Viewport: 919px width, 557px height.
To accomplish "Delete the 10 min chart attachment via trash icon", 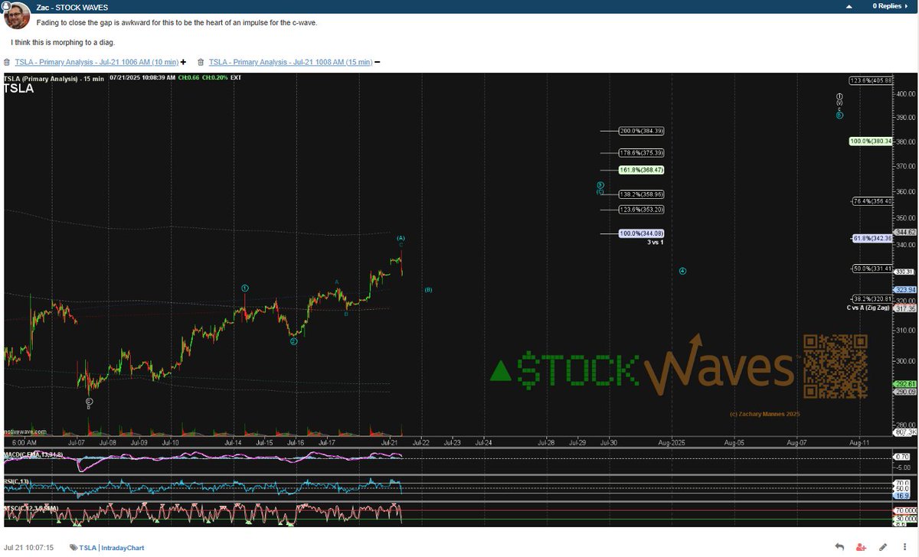I will [x=7, y=62].
